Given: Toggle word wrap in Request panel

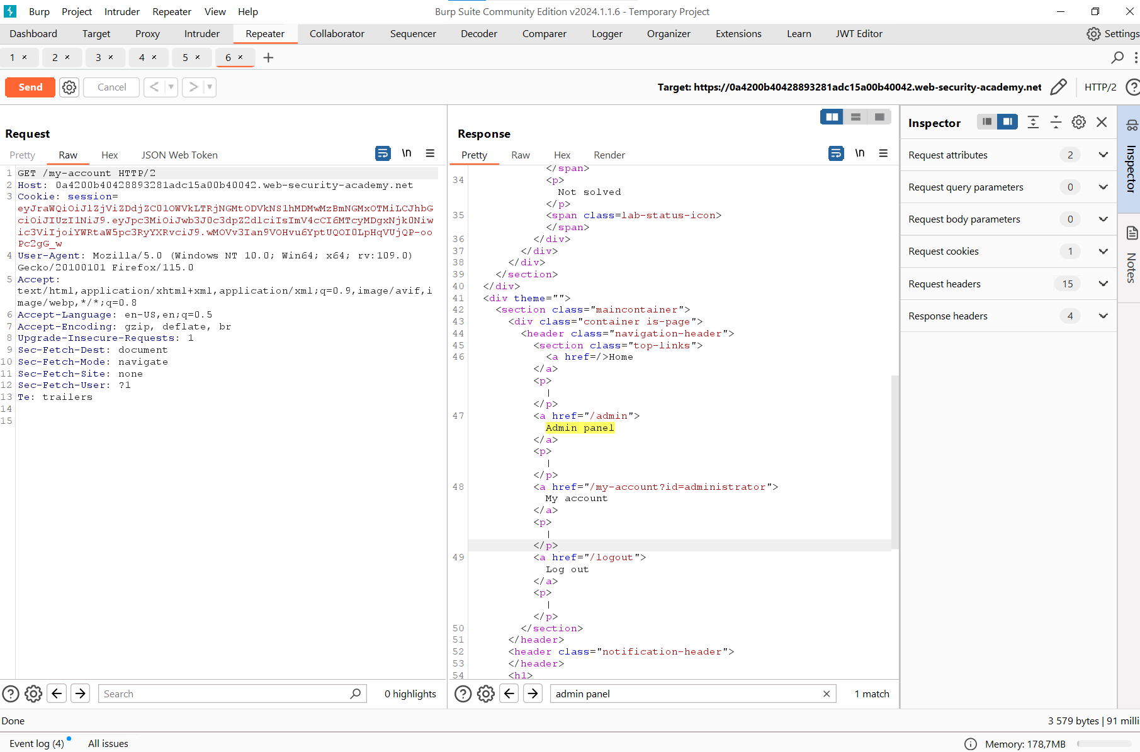Looking at the screenshot, I should pyautogui.click(x=383, y=153).
